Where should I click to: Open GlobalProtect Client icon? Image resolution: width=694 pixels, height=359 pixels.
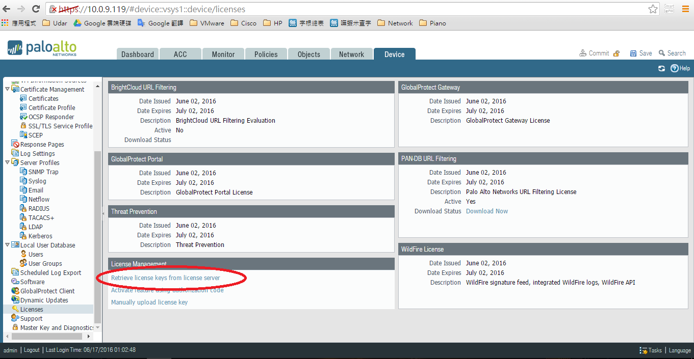[15, 291]
